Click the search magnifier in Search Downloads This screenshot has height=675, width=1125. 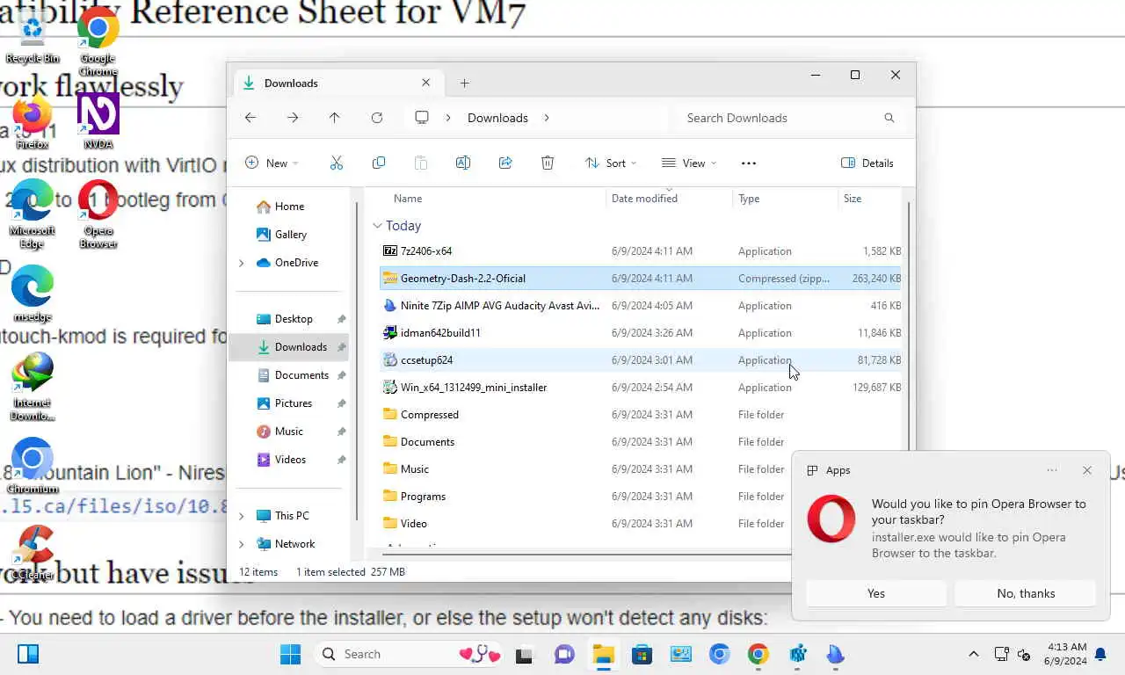pos(889,118)
